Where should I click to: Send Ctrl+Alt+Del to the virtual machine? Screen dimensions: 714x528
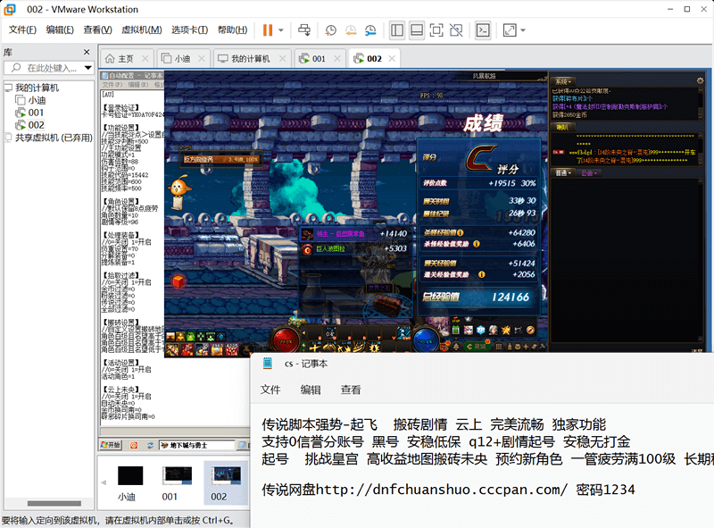click(x=304, y=30)
